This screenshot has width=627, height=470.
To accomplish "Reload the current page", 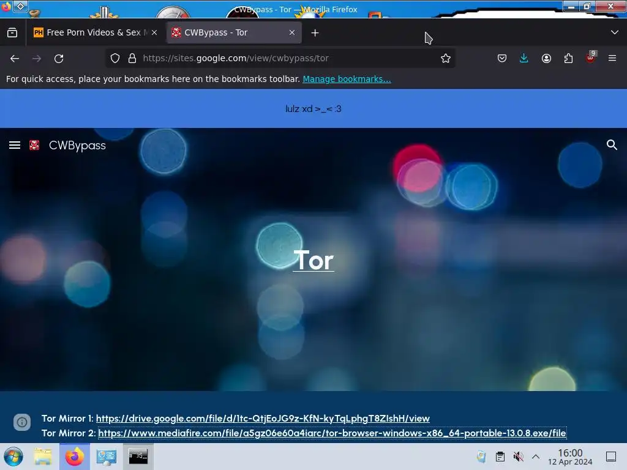I will pos(59,58).
